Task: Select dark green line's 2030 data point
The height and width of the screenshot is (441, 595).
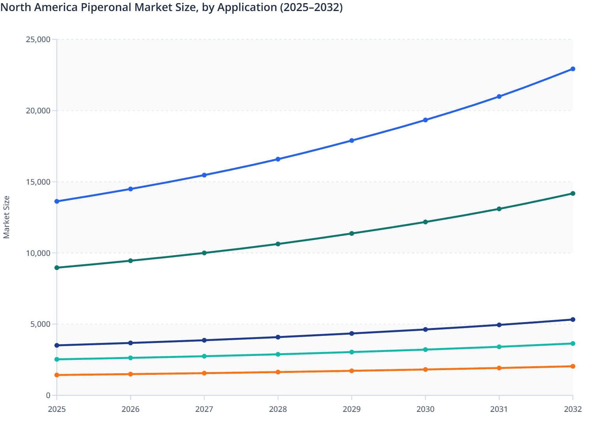Action: coord(425,222)
